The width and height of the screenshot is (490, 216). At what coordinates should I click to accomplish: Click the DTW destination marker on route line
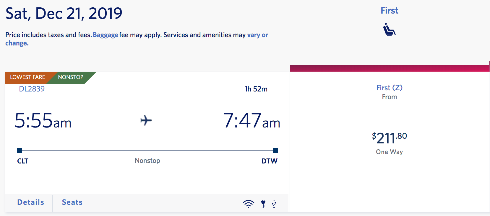(x=275, y=150)
